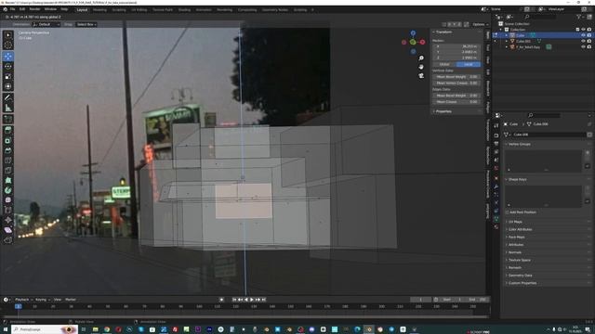Click the red X axis gizmo ball
Image resolution: width=595 pixels, height=334 pixels.
(x=422, y=42)
